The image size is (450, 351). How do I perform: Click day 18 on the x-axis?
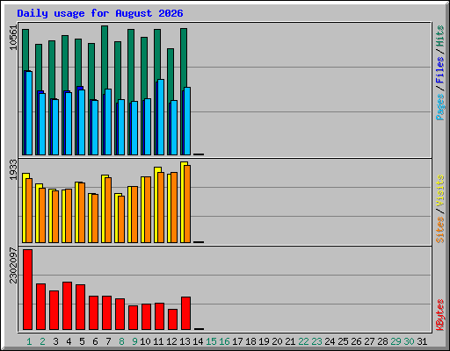(250, 341)
